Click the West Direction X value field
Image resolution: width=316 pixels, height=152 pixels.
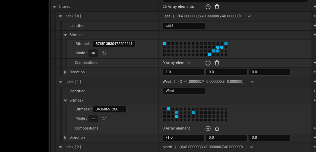(183, 138)
